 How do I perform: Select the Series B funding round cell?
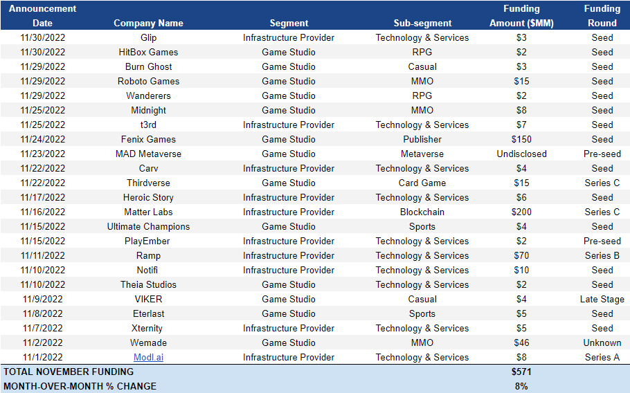pos(602,255)
